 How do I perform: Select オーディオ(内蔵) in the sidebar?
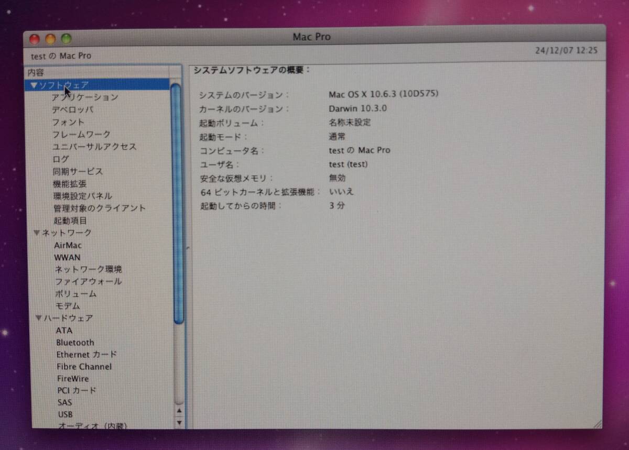[x=92, y=426]
